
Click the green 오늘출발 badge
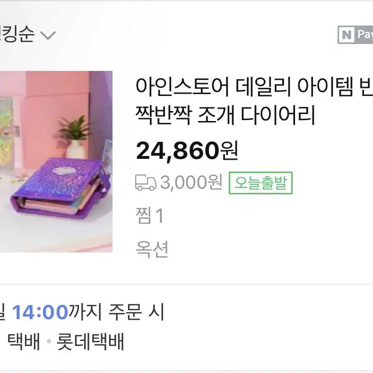260,182
